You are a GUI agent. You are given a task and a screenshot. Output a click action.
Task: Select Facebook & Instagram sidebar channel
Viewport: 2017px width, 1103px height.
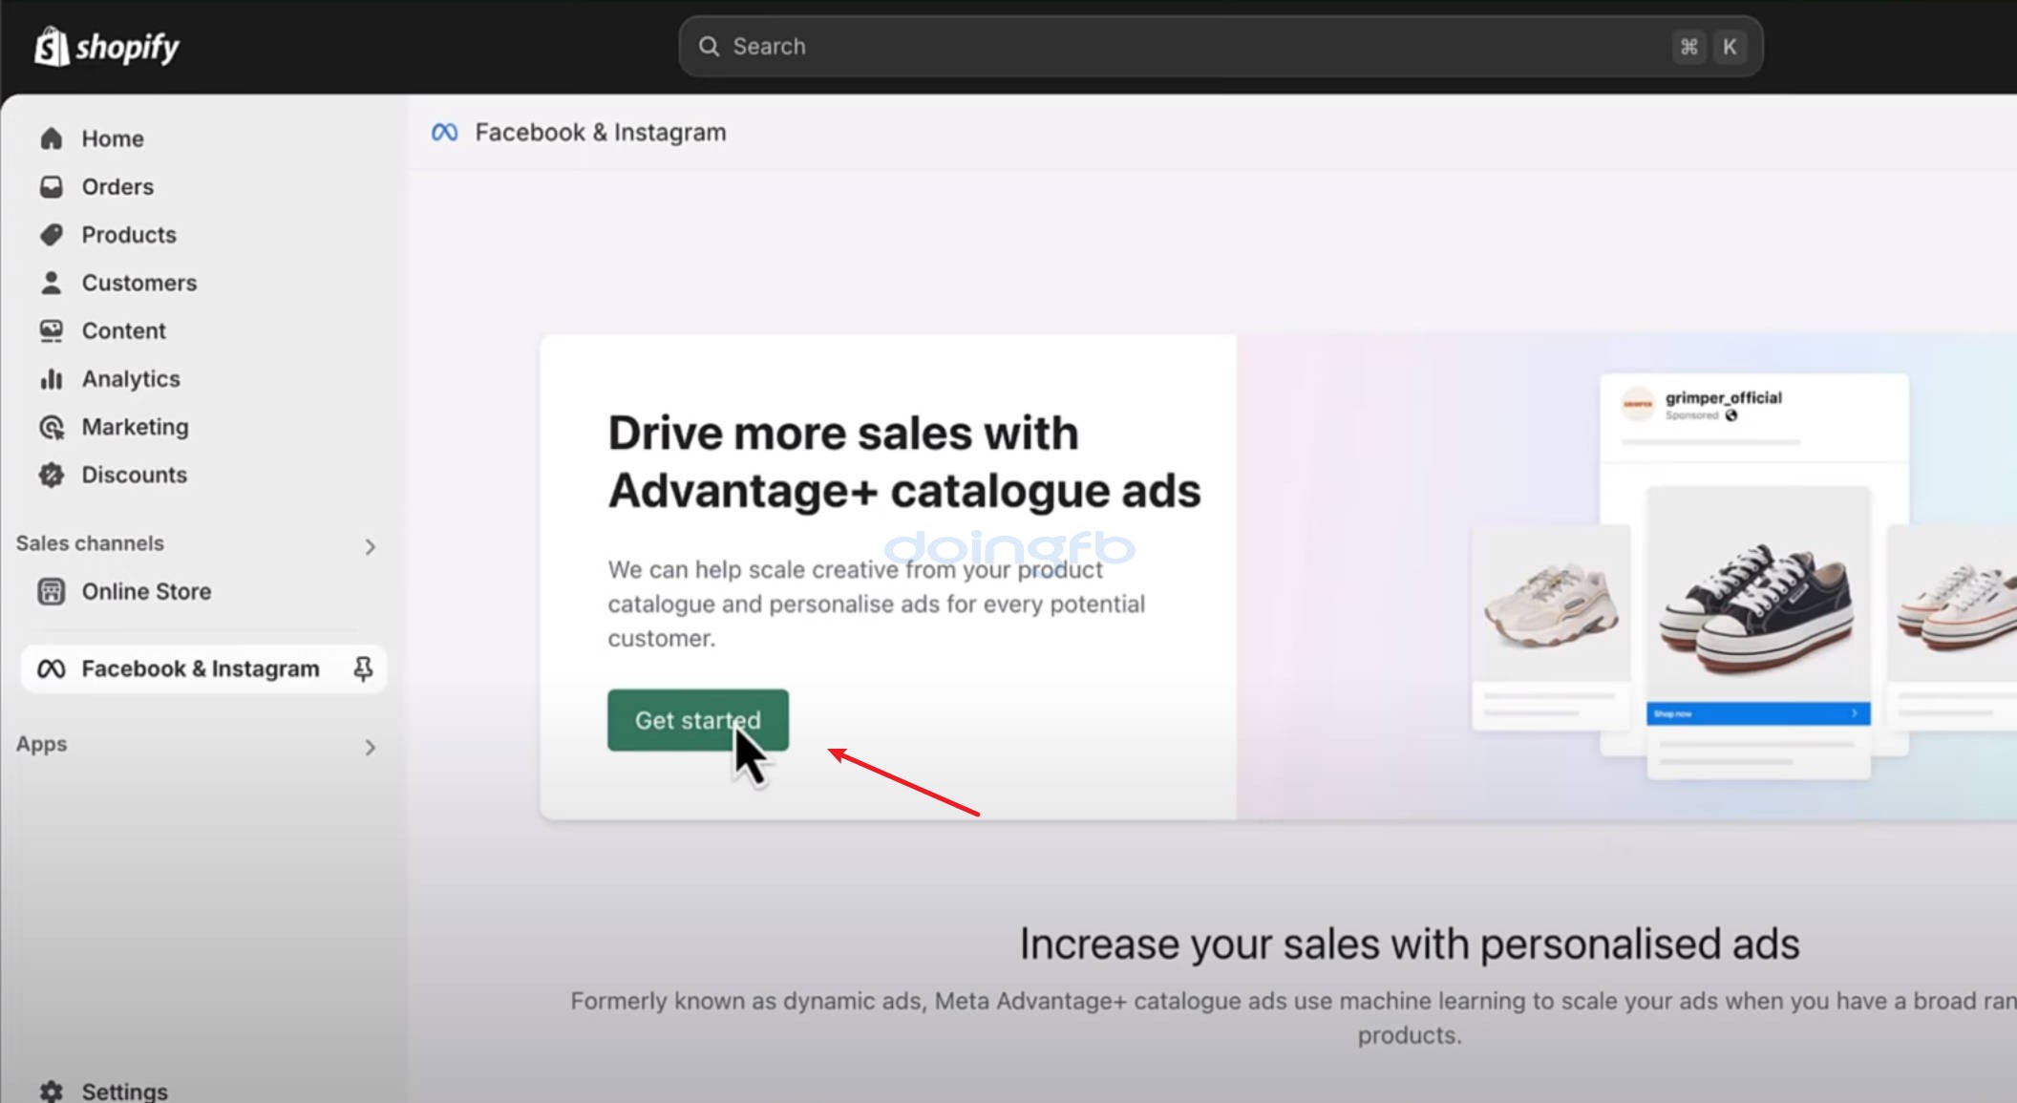pyautogui.click(x=202, y=668)
